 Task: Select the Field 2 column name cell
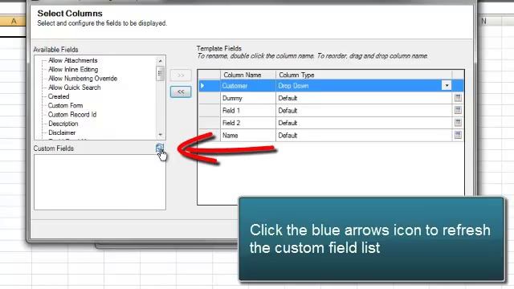pyautogui.click(x=248, y=123)
